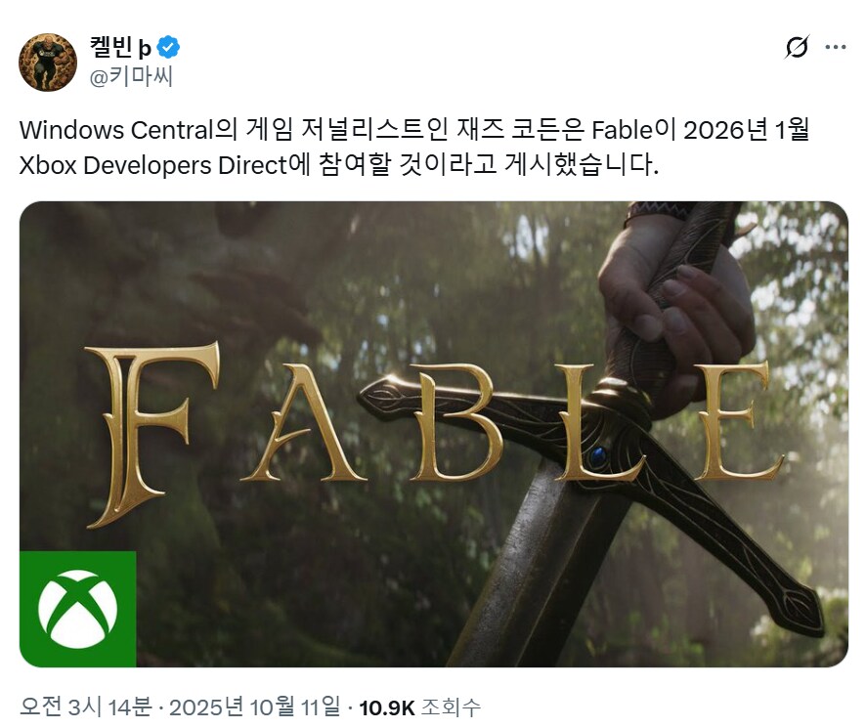866x728 pixels.
Task: Open the Grok explain-post icon
Action: 797,47
